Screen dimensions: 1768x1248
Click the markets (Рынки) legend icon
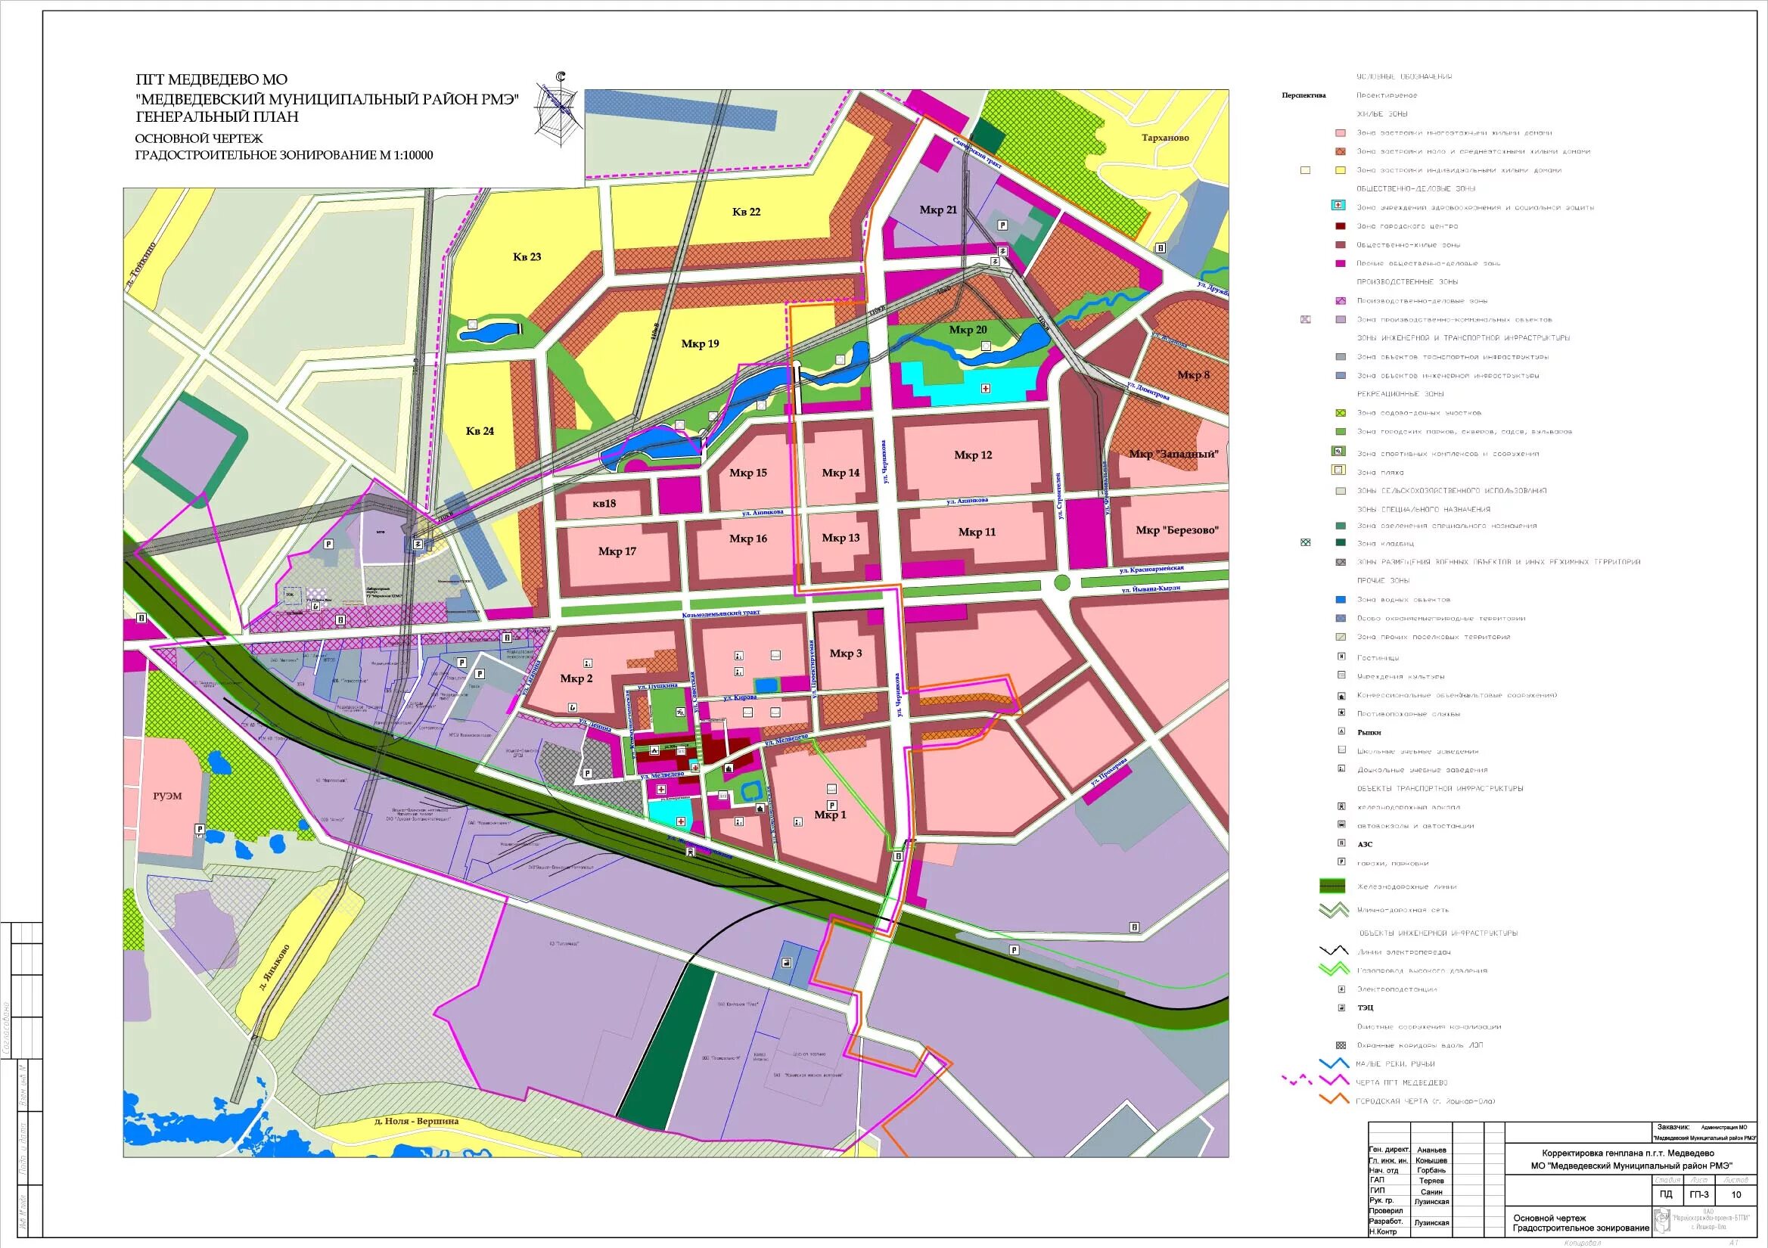(x=1341, y=732)
